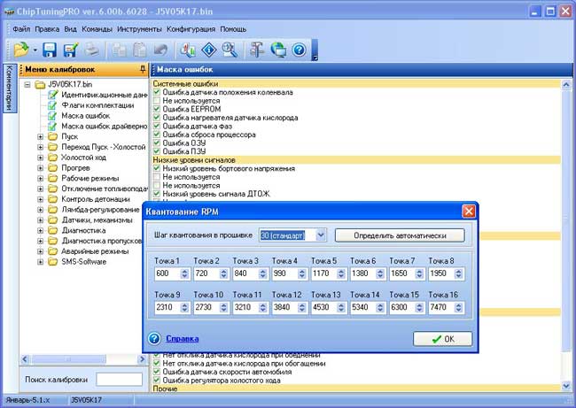576x408 pixels.
Task: Click the Поиск калибровки search field
Action: coord(118,380)
